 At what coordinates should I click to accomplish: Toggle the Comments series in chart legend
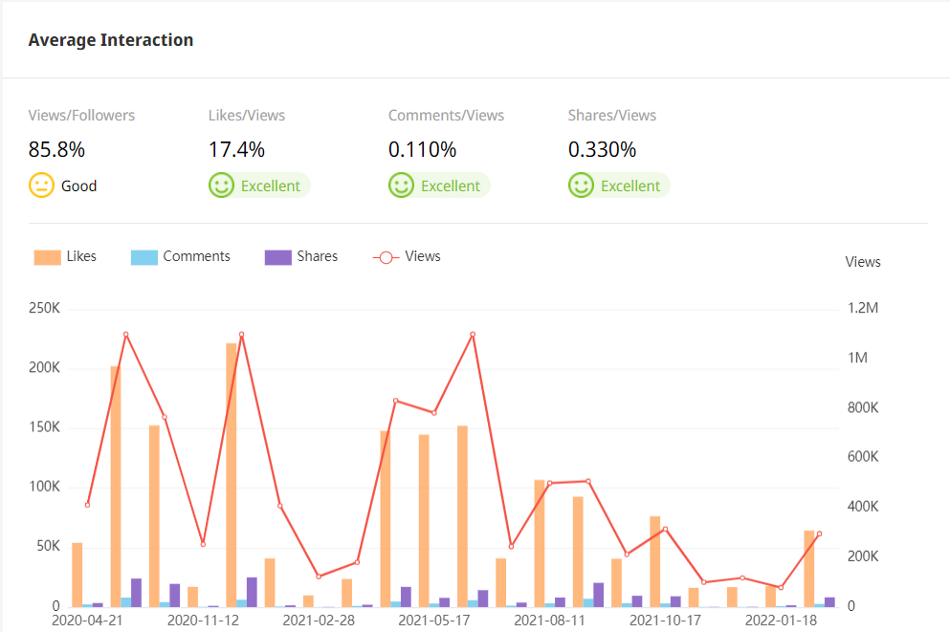click(196, 256)
